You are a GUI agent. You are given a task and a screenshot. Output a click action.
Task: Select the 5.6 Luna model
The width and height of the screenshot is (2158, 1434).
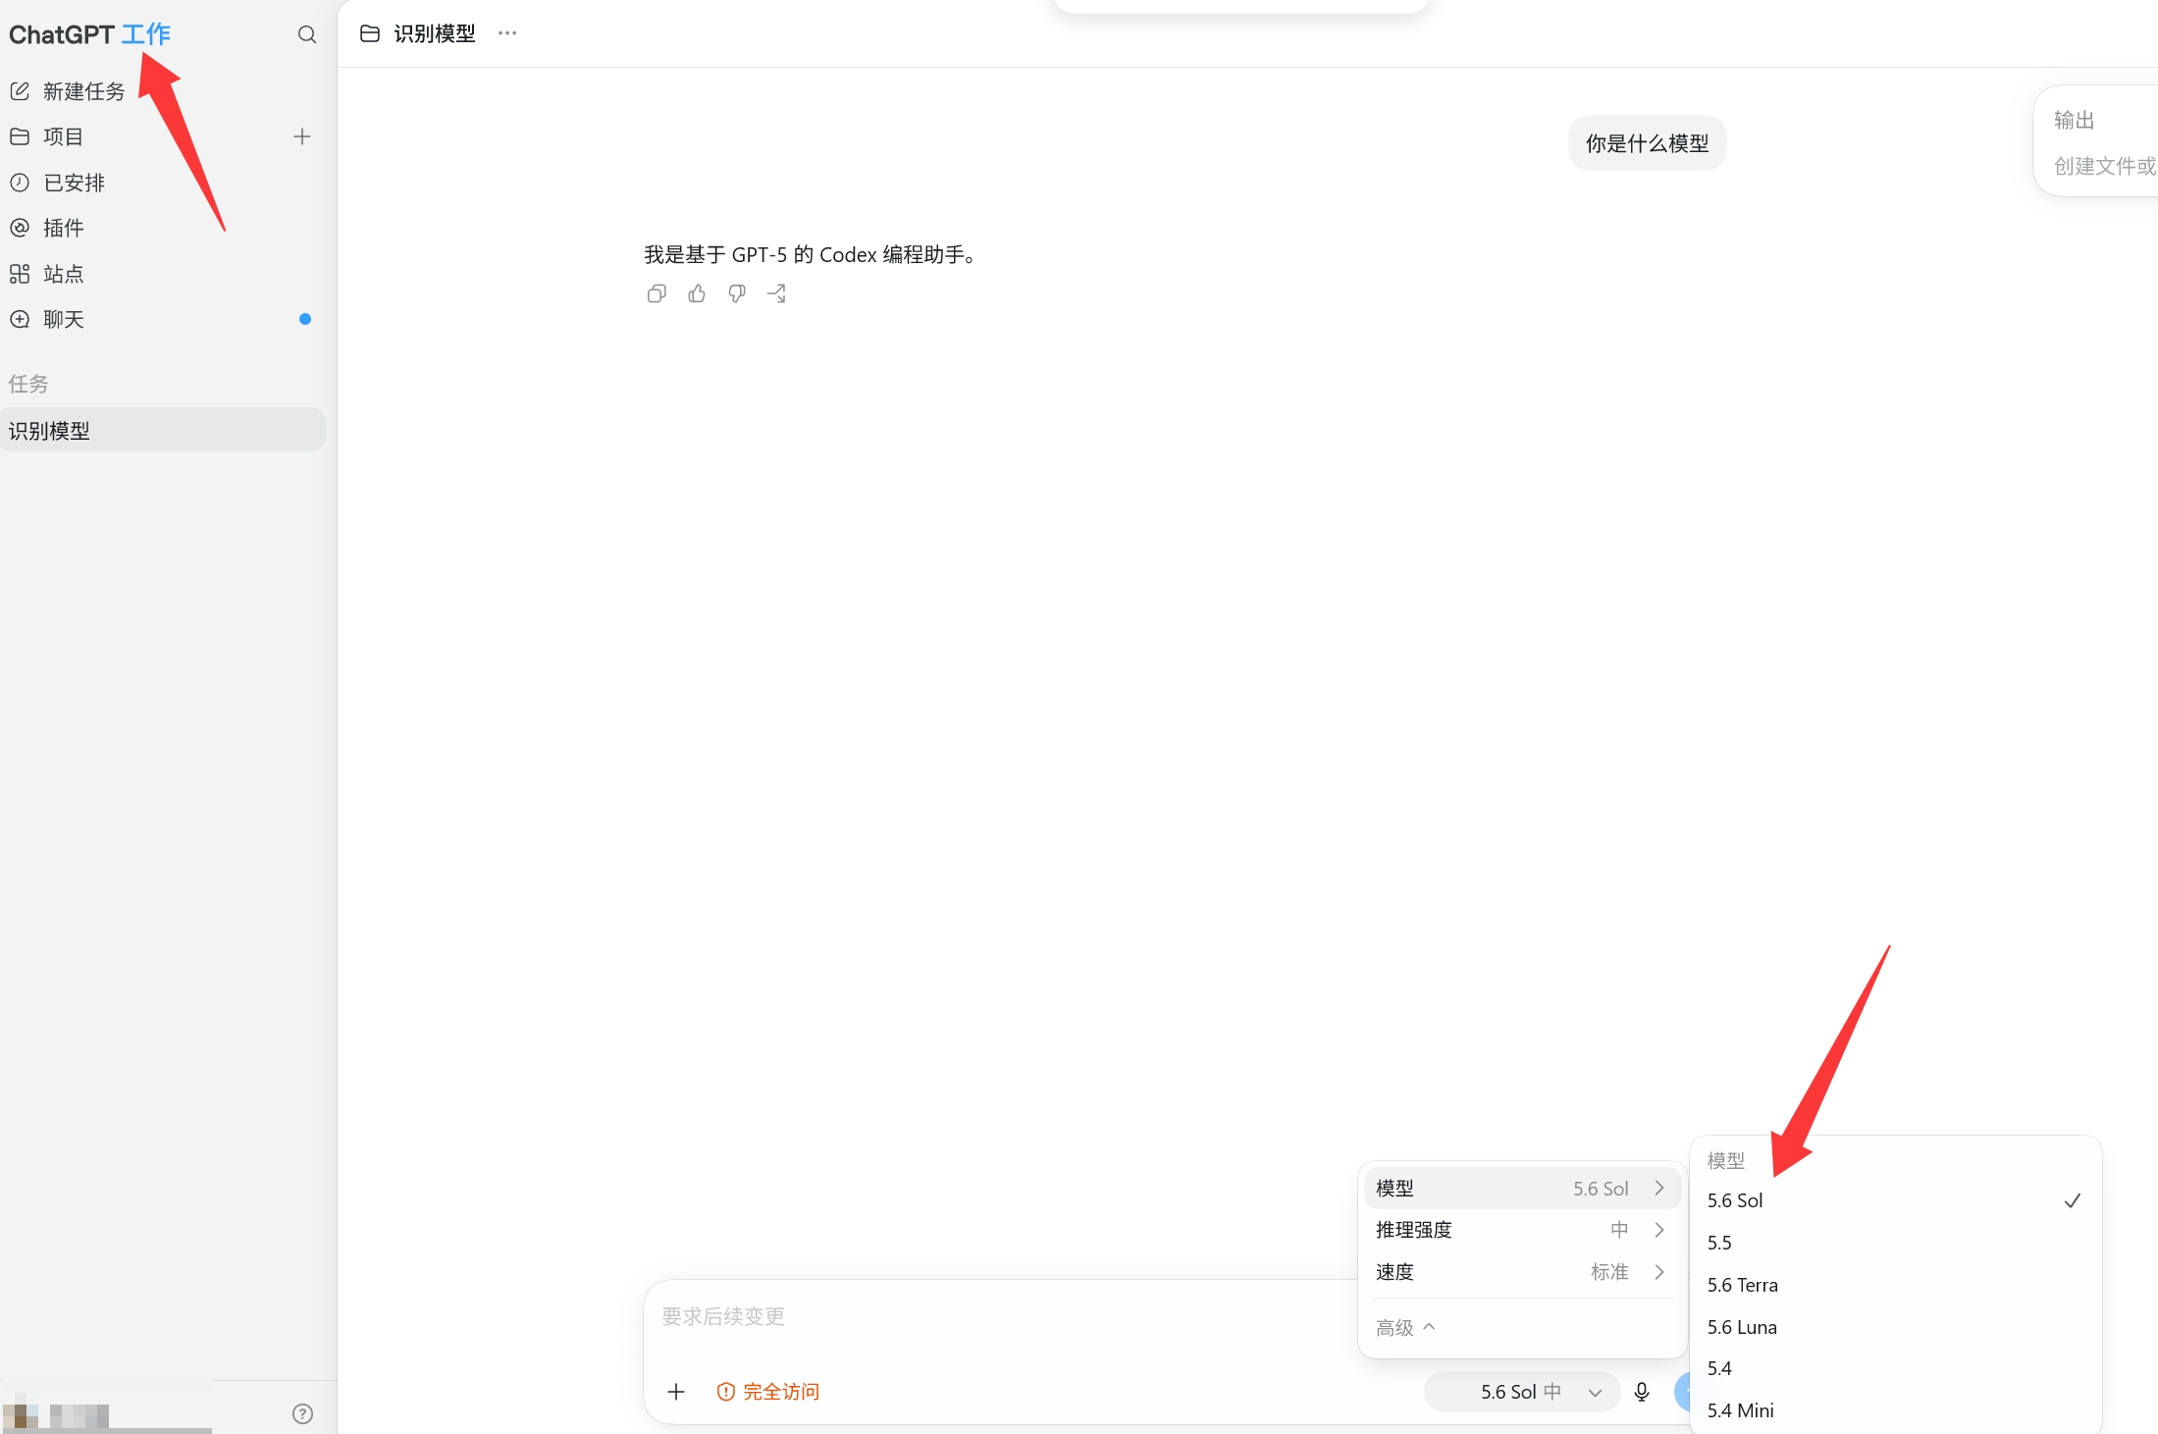1895,1327
